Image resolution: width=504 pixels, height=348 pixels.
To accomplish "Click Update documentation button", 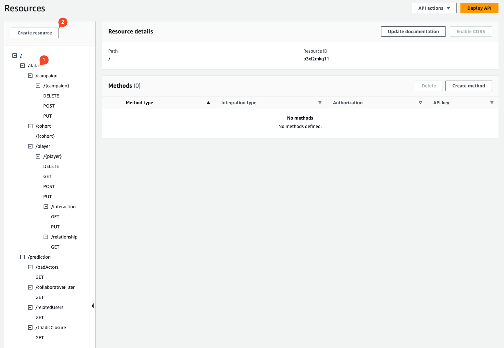I will coord(413,32).
